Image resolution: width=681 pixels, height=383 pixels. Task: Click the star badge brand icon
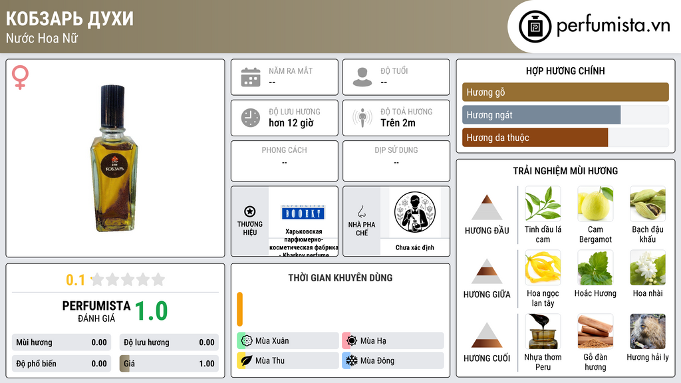tap(250, 211)
